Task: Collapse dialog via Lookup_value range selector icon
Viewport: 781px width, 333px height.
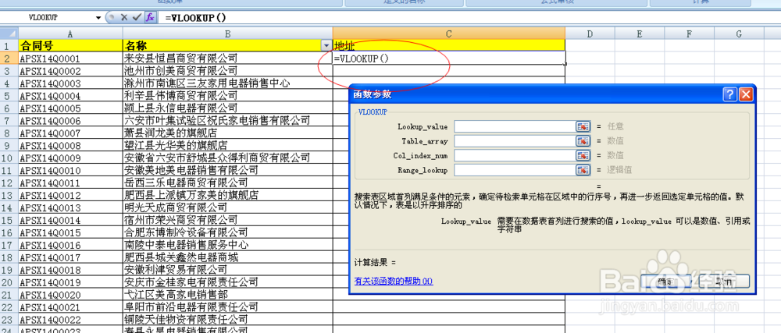Action: point(583,127)
